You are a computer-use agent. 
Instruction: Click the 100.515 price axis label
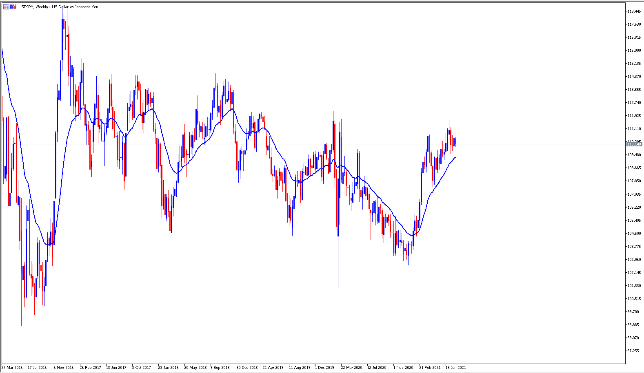(634, 299)
